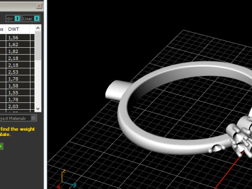Viewport: 252px width, 189px height.
Task: Select the 2,53 DWT cell
Action: [18, 72]
